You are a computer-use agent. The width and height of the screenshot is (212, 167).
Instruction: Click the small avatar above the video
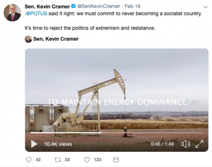coord(28,39)
